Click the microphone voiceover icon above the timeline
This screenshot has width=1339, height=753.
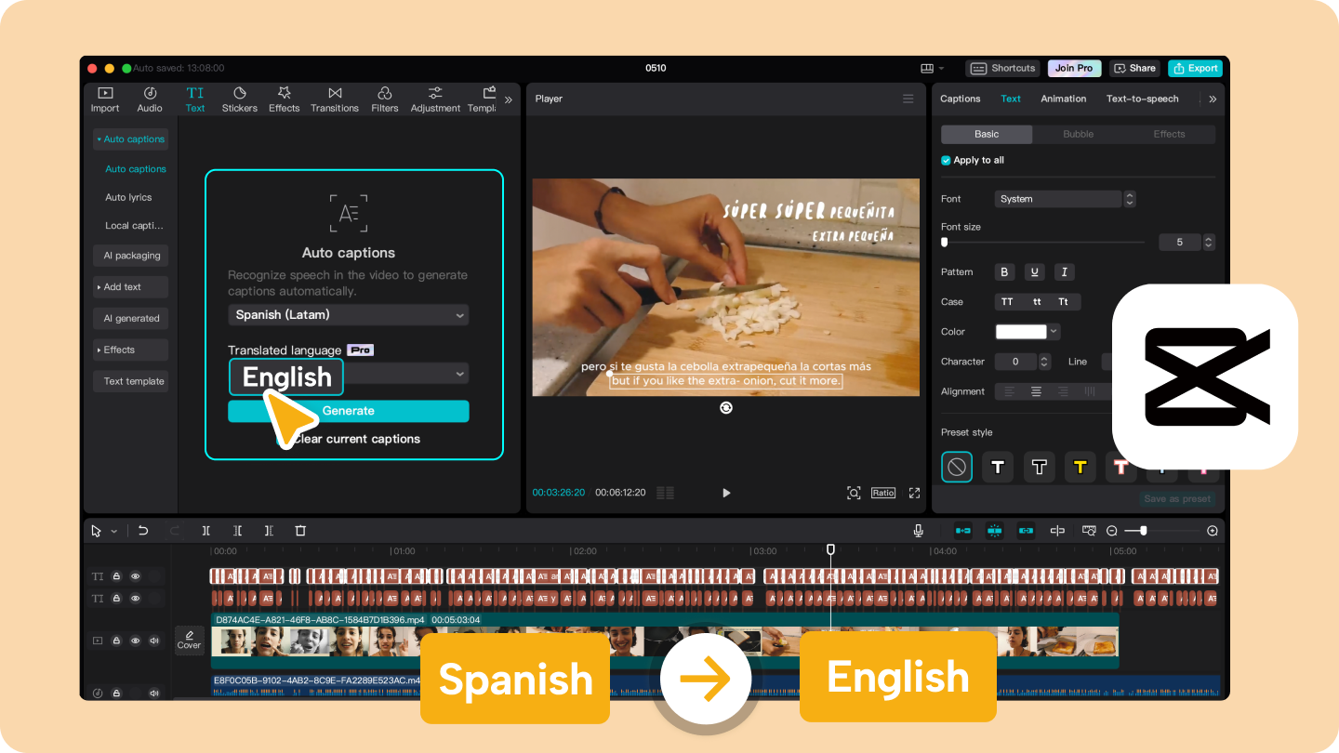pyautogui.click(x=918, y=530)
